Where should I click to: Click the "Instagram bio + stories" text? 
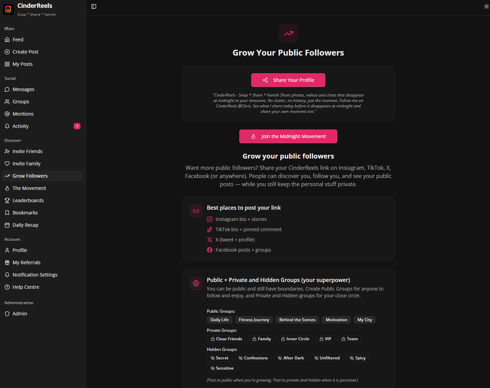click(x=241, y=219)
